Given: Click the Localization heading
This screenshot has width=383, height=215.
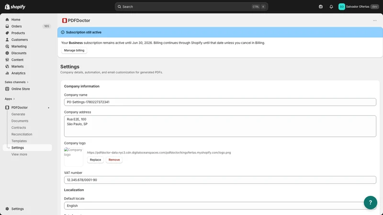Looking at the screenshot, I should coord(74,190).
